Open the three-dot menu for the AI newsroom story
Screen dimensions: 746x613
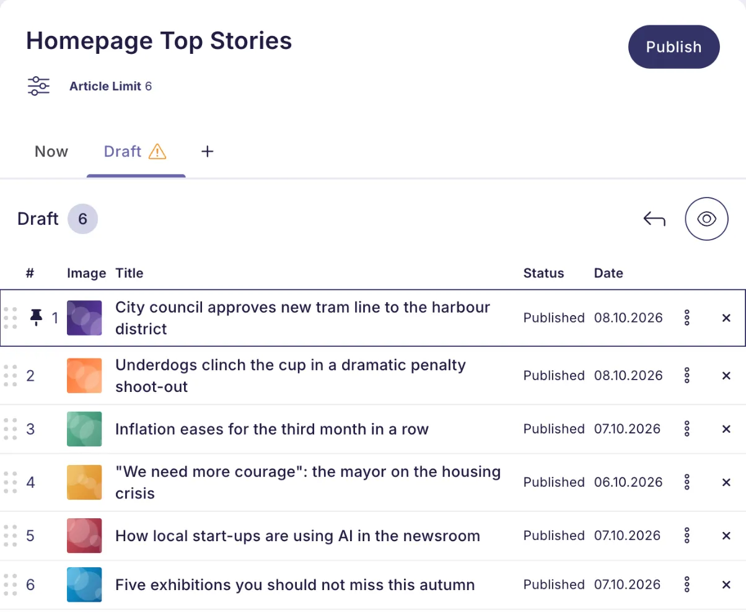tap(687, 536)
